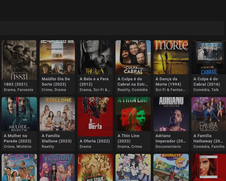Open A Culpa é do Cabral na Estrada poster
This screenshot has height=181, width=226.
tap(133, 57)
